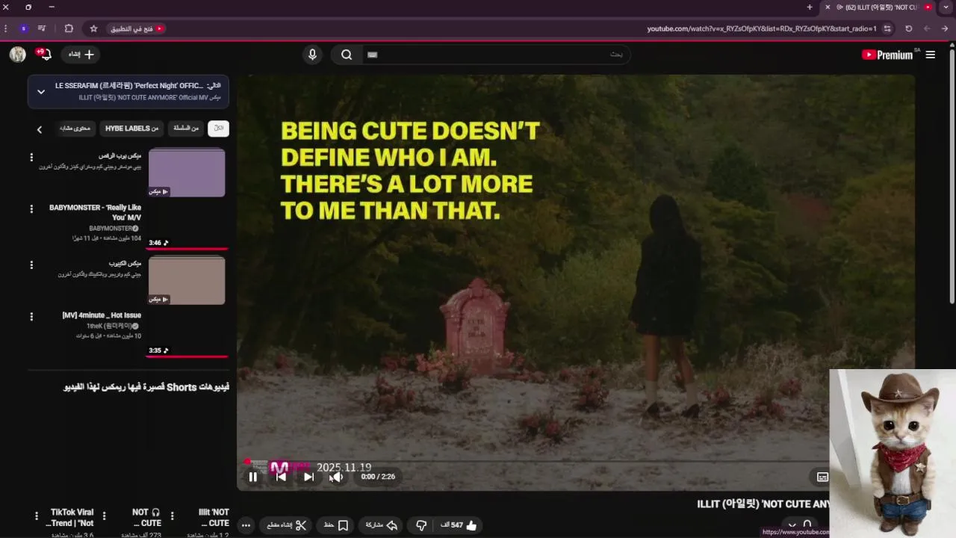The width and height of the screenshot is (956, 538).
Task: Reload the page
Action: [x=909, y=28]
